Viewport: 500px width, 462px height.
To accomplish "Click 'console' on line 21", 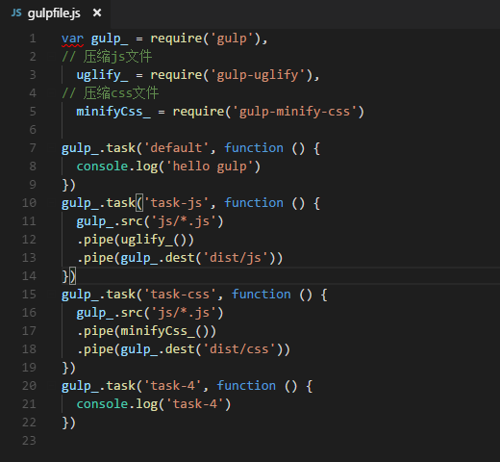I will click(102, 404).
